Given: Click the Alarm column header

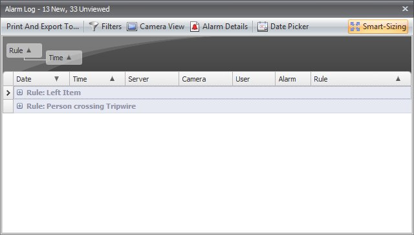Looking at the screenshot, I should (293, 79).
